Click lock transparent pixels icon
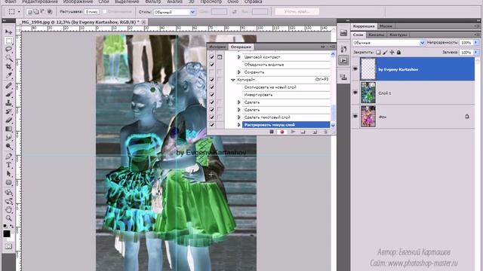This screenshot has width=483, height=271. pos(378,53)
